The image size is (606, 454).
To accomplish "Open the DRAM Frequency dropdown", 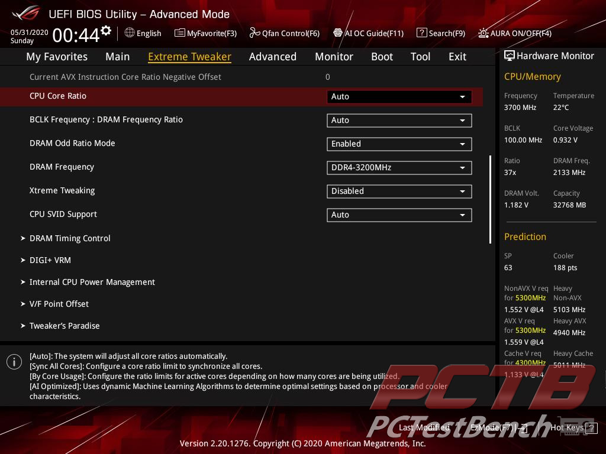I will pyautogui.click(x=399, y=167).
